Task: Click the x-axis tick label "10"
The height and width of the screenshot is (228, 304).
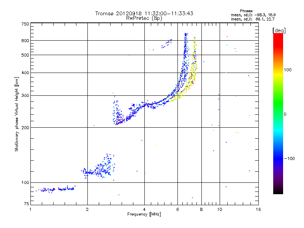Action: (x=220, y=209)
